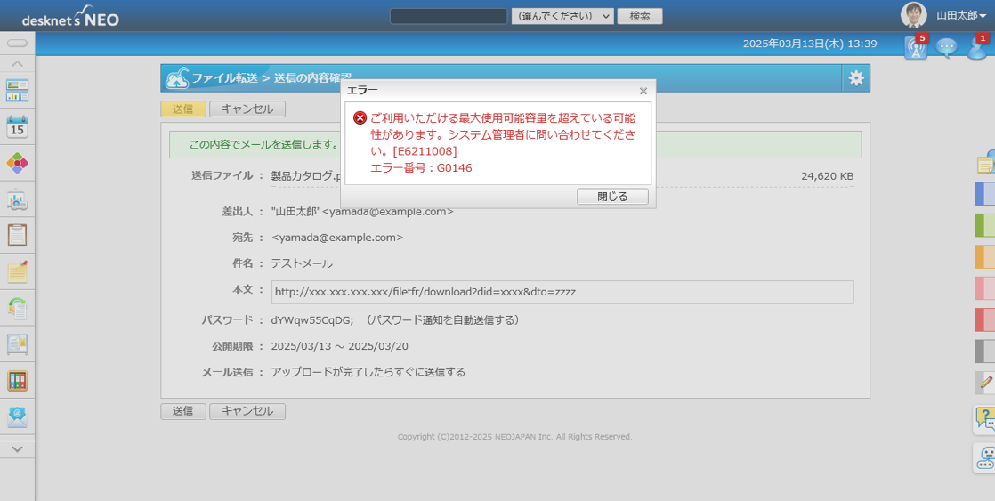995x501 pixels.
Task: Open the portal icon in left sidebar
Action: [17, 90]
